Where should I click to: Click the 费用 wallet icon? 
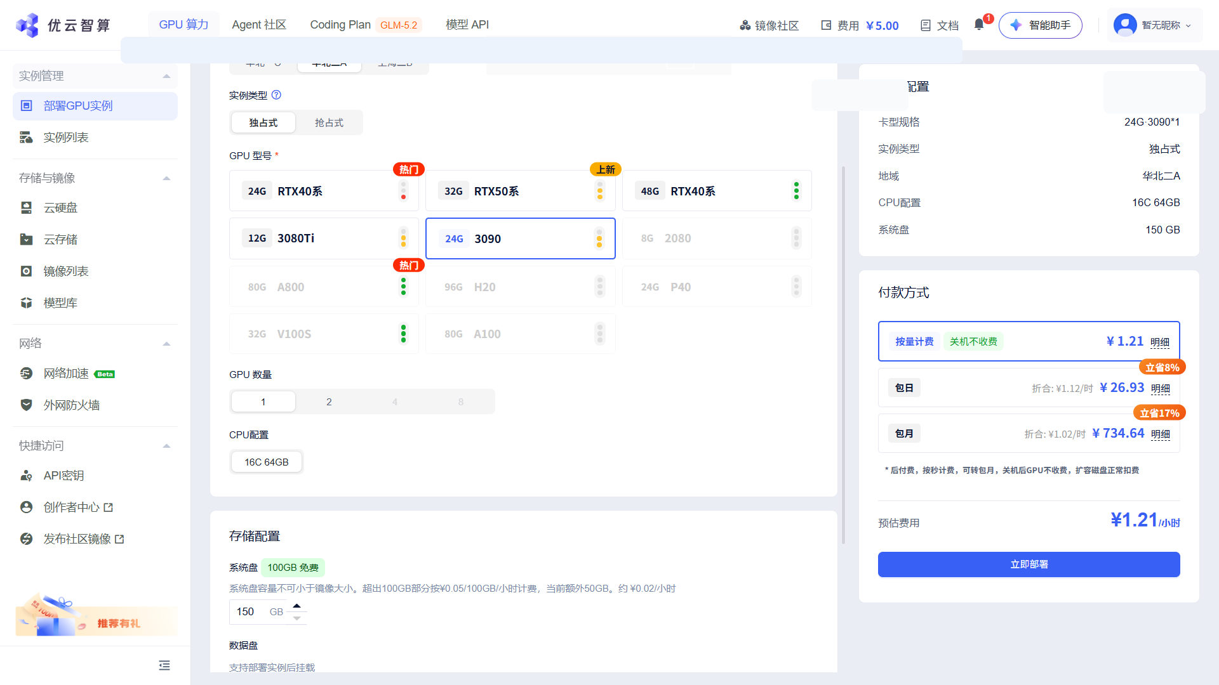tap(826, 25)
